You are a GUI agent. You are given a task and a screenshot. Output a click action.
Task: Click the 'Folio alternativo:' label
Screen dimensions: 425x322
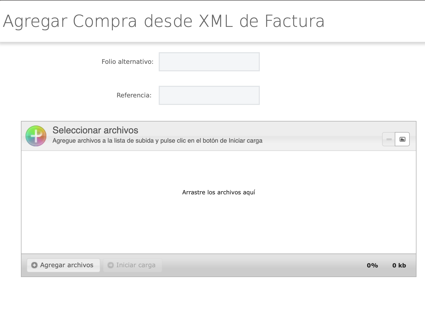(x=127, y=62)
